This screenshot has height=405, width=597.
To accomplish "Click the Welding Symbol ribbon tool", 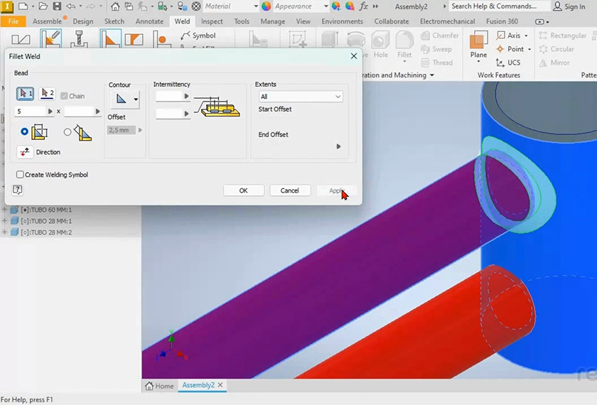I will click(x=198, y=36).
